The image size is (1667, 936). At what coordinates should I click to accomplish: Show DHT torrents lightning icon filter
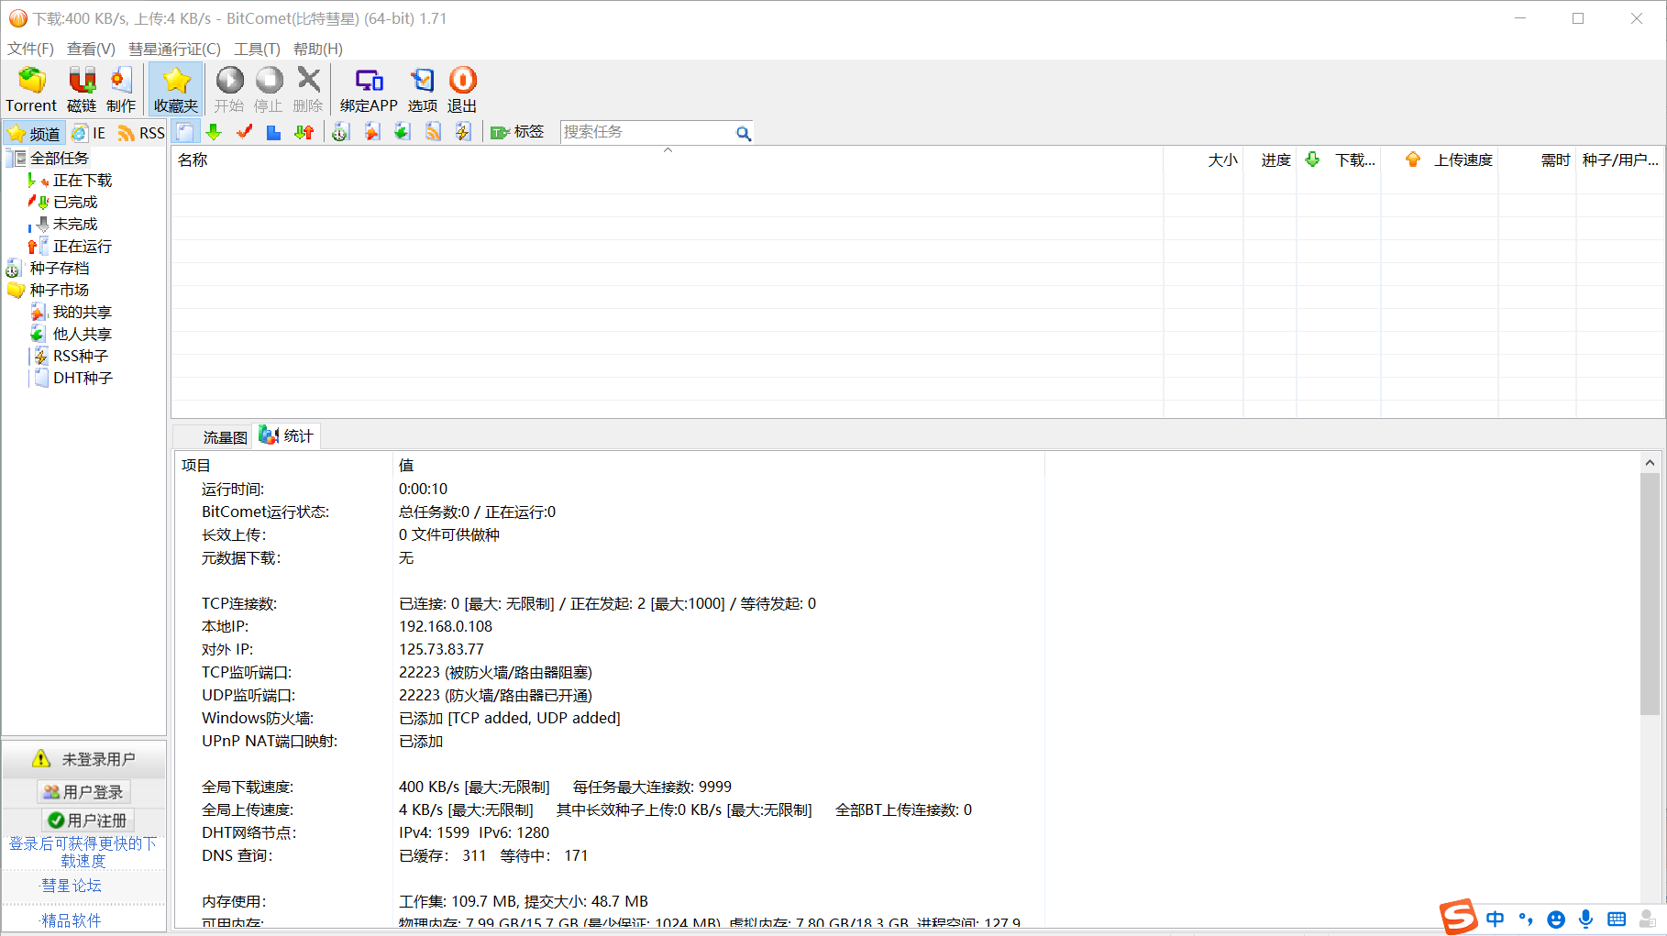[463, 132]
